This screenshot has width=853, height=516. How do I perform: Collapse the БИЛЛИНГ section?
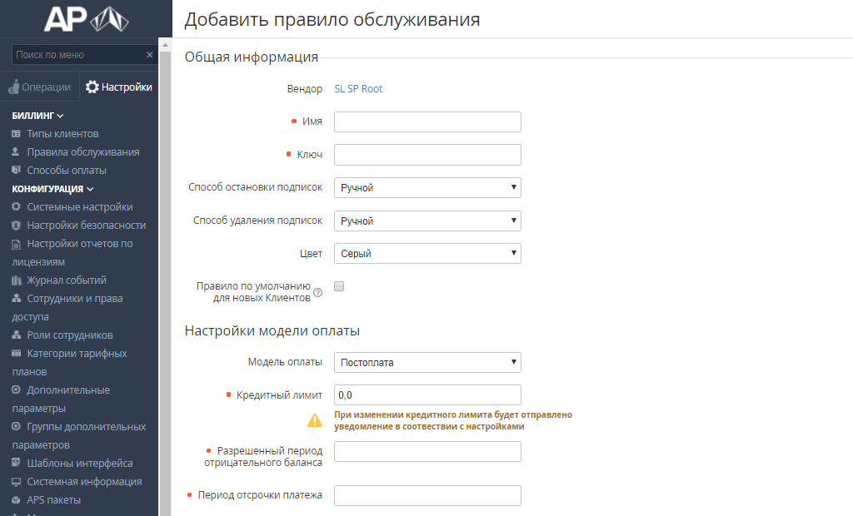38,116
